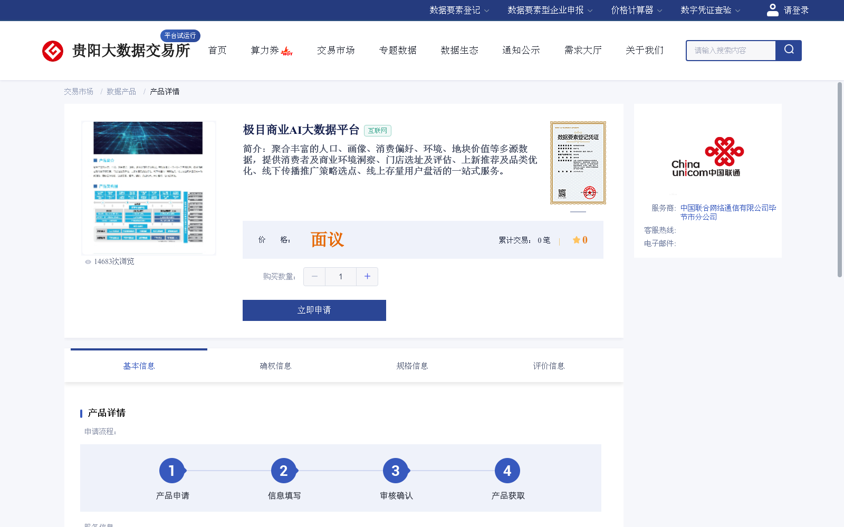Click the user login avatar icon
844x527 pixels.
coord(773,10)
